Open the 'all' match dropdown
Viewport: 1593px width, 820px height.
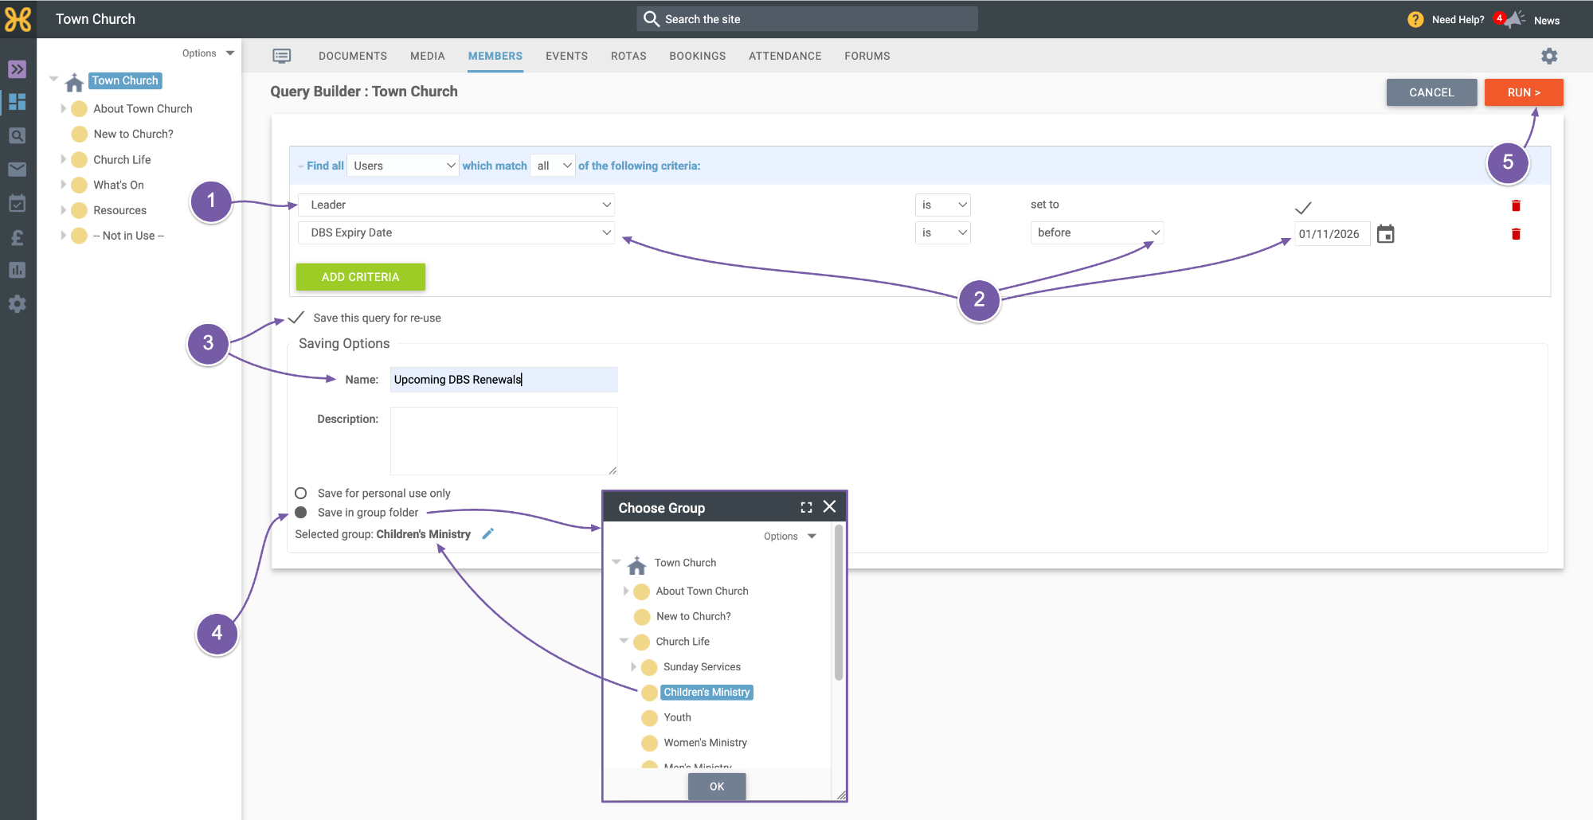554,166
